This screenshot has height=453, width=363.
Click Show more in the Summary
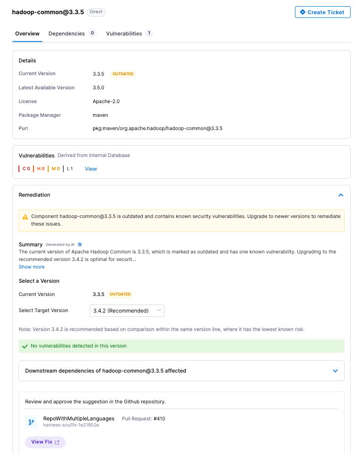point(32,267)
